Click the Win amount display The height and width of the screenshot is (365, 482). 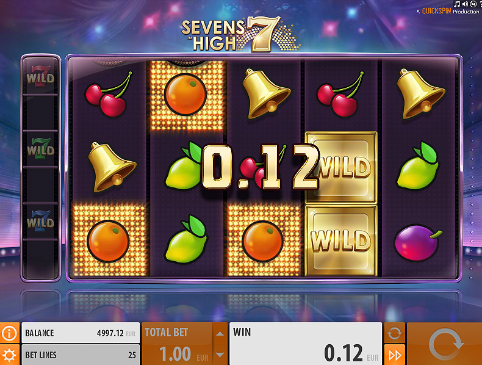tap(306, 344)
